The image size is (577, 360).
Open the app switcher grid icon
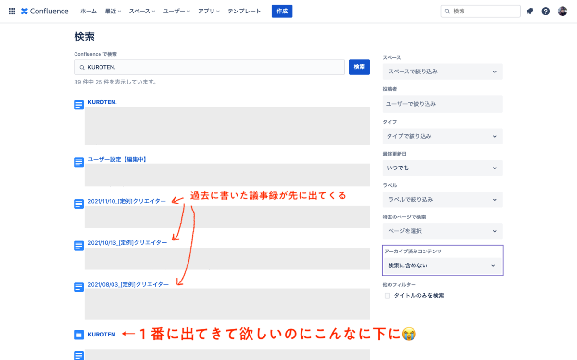coord(12,11)
